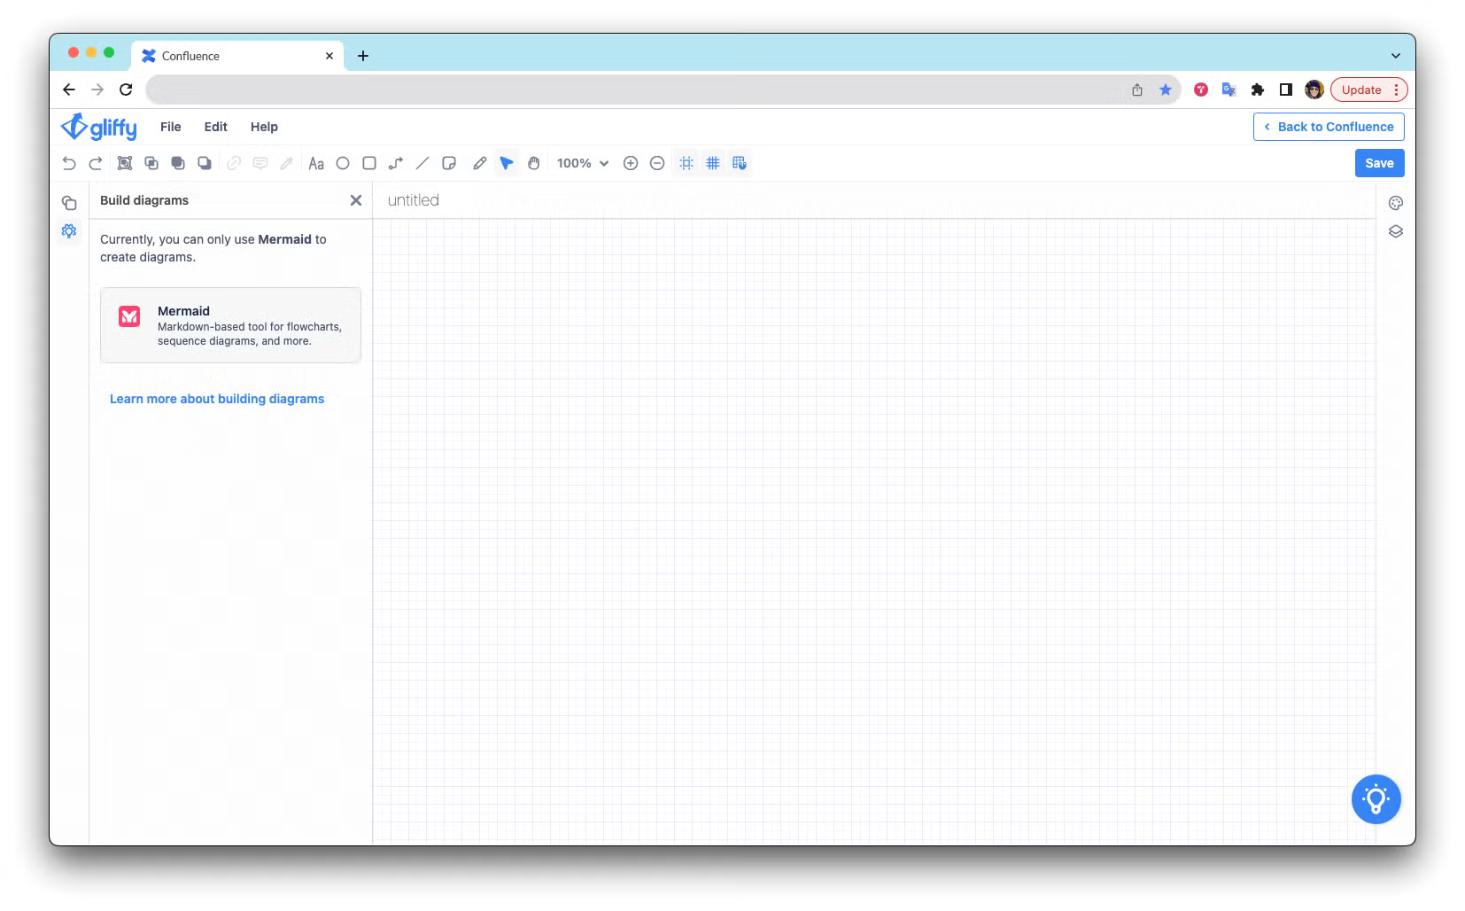Reload the browser page
1465x911 pixels.
(126, 90)
